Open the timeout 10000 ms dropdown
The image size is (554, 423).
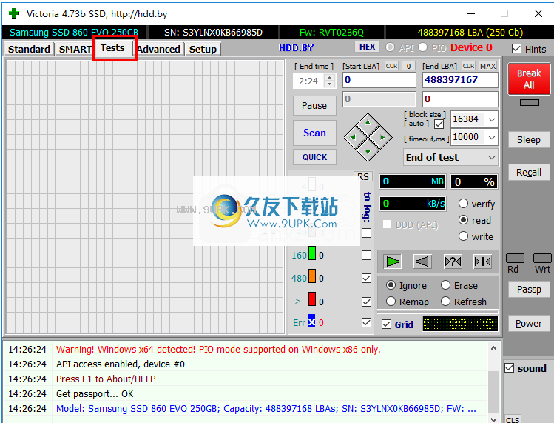click(491, 137)
